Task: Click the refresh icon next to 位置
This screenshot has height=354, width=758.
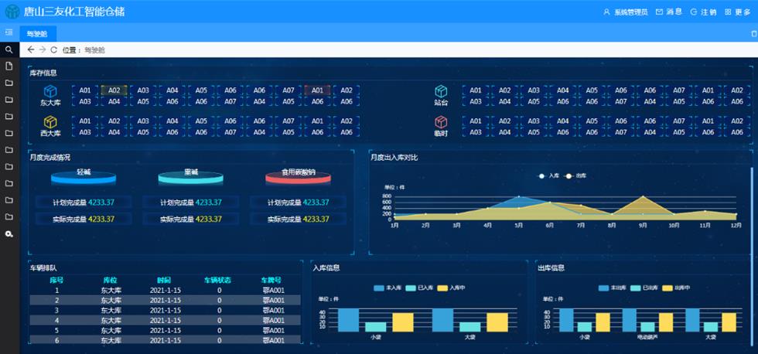Action: (x=53, y=49)
